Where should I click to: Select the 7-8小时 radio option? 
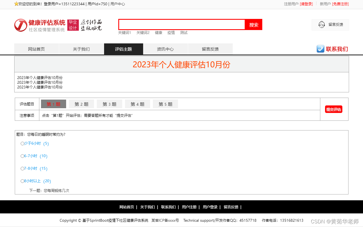22,169
